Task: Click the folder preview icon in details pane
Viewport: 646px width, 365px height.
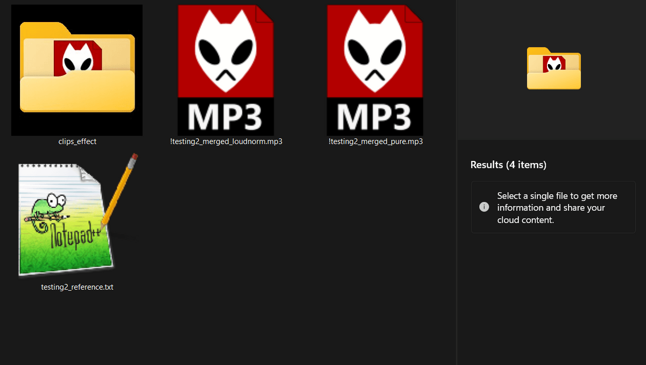Action: (x=554, y=68)
